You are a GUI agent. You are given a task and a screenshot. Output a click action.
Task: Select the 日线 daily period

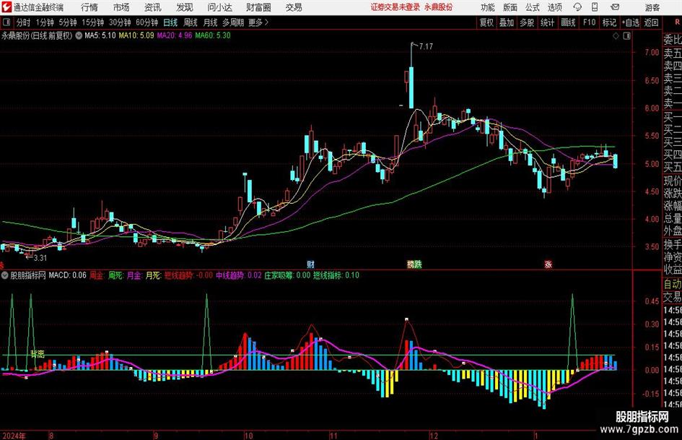tap(170, 22)
